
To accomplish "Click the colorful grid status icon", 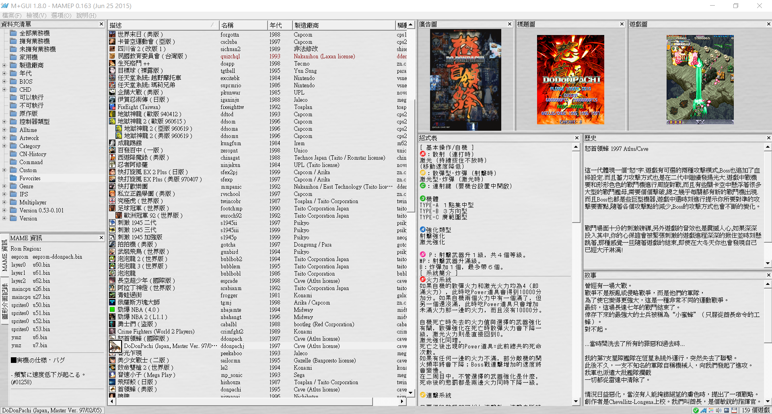I will click(x=711, y=410).
